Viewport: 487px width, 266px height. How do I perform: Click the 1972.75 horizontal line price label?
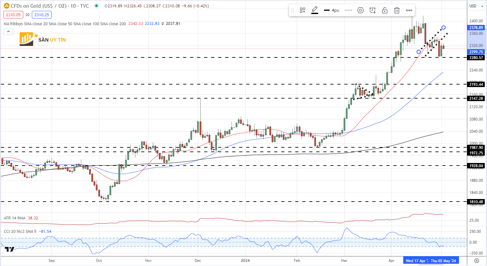[476, 153]
